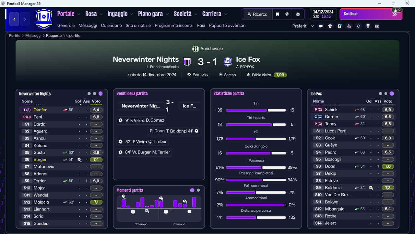
Task: Open the shirt shortcut icon
Action: click(x=330, y=26)
